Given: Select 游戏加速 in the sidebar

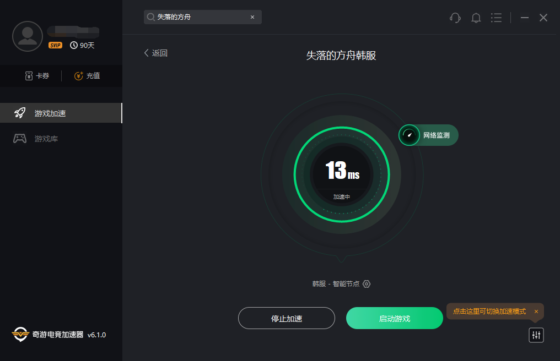Looking at the screenshot, I should point(61,113).
